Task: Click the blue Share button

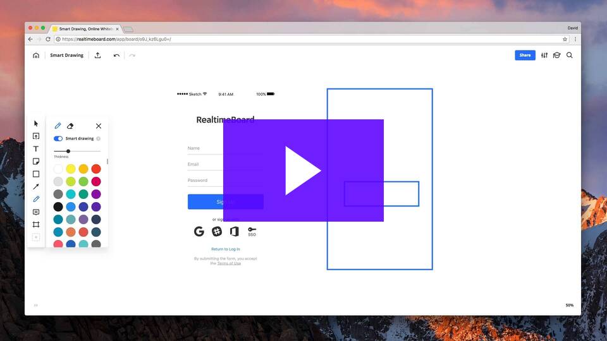Action: [525, 56]
